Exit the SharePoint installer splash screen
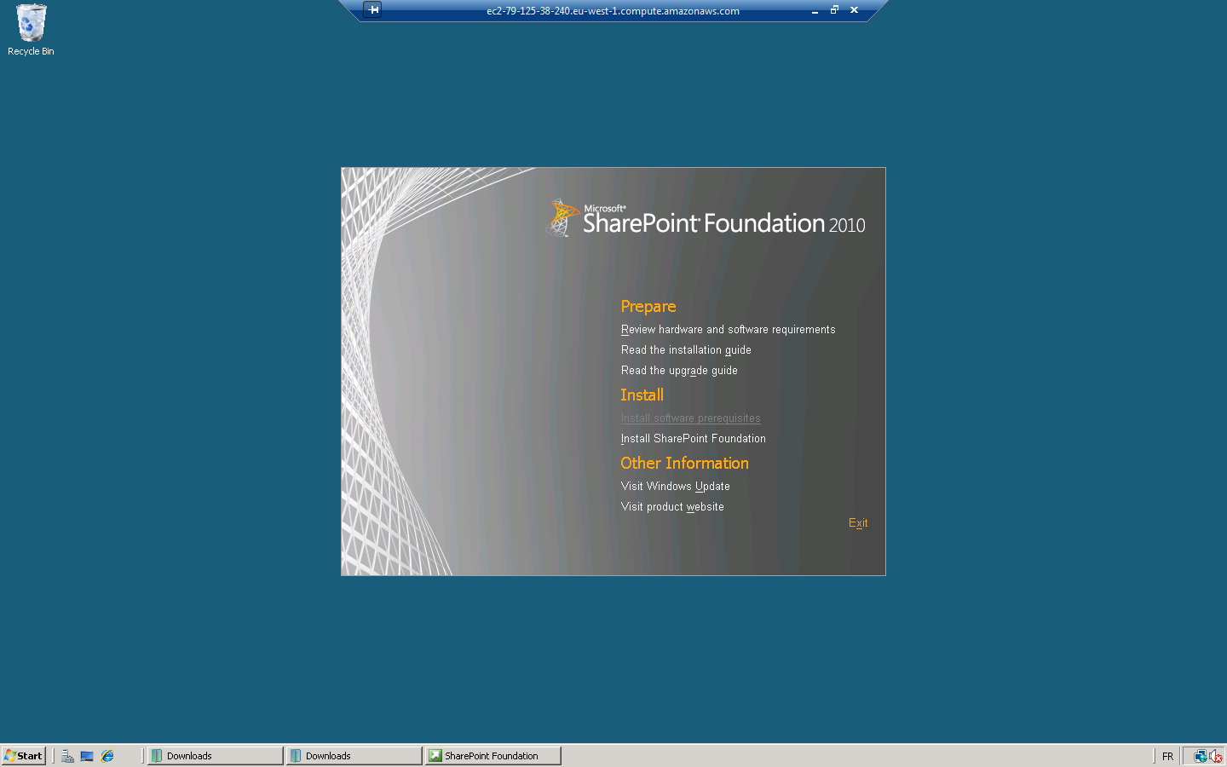Viewport: 1227px width, 767px height. point(858,523)
